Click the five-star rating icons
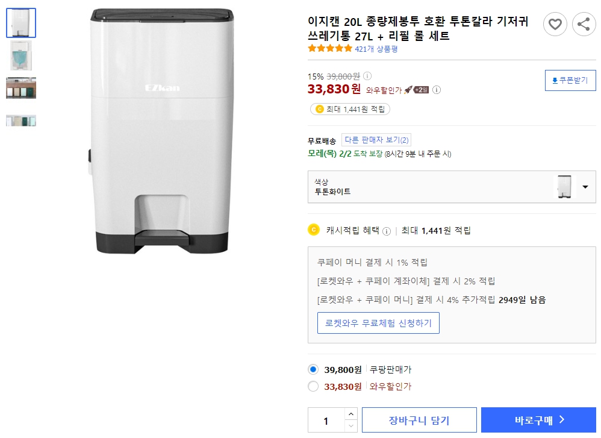This screenshot has width=601, height=438. 329,48
